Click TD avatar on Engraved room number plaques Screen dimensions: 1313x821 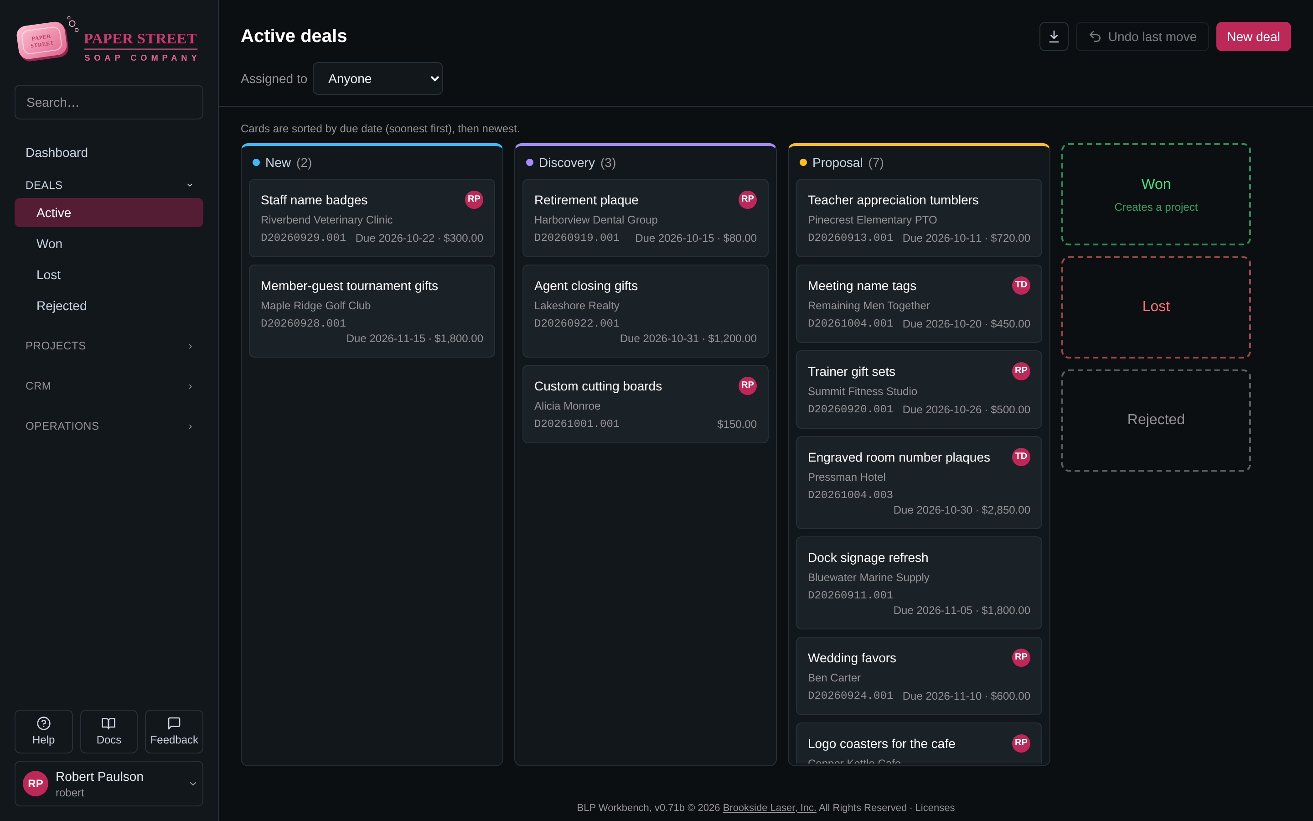click(x=1021, y=457)
